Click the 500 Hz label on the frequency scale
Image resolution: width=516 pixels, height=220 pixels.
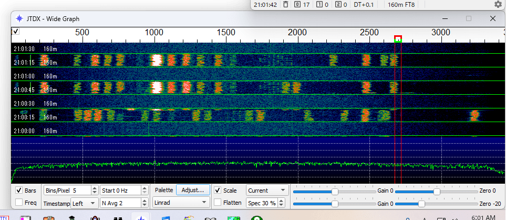[82, 32]
